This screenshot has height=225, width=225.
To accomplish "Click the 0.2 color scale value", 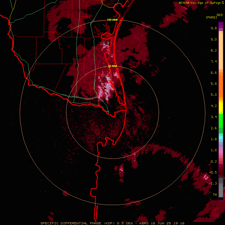I will pos(214,161).
